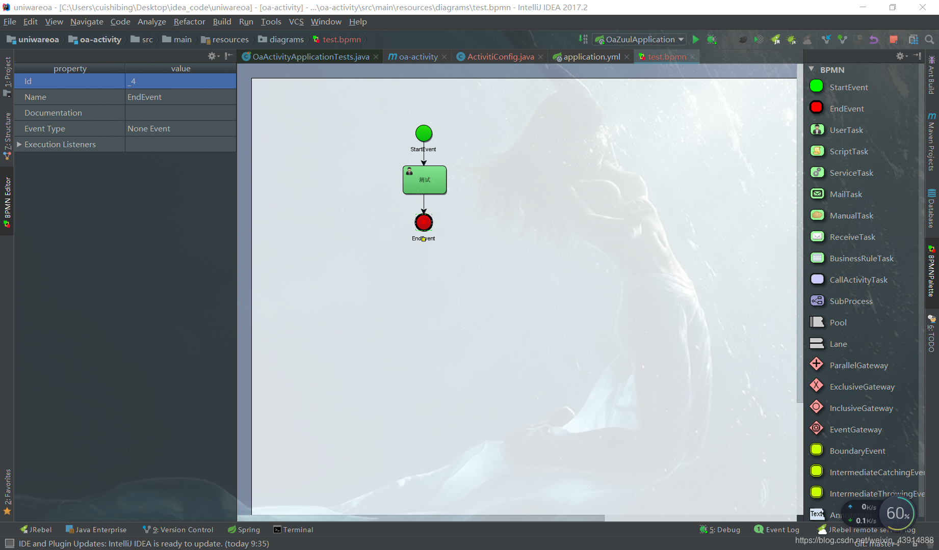Select InclusiveGateway from BPMN palette
The image size is (939, 550).
pos(851,408)
